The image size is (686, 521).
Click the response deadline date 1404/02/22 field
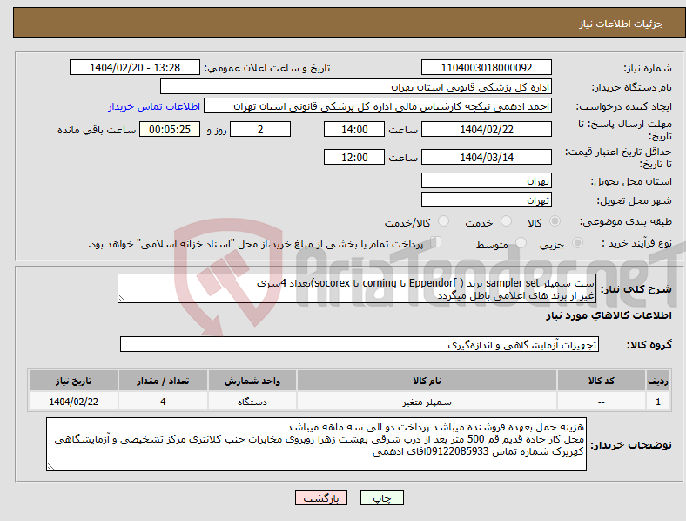[487, 130]
